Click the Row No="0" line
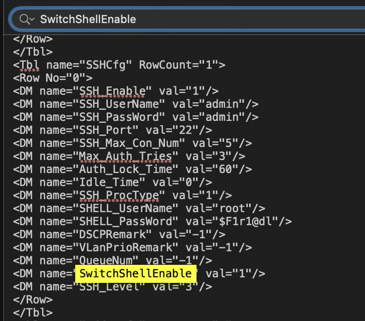The image size is (365, 321). [x=53, y=78]
